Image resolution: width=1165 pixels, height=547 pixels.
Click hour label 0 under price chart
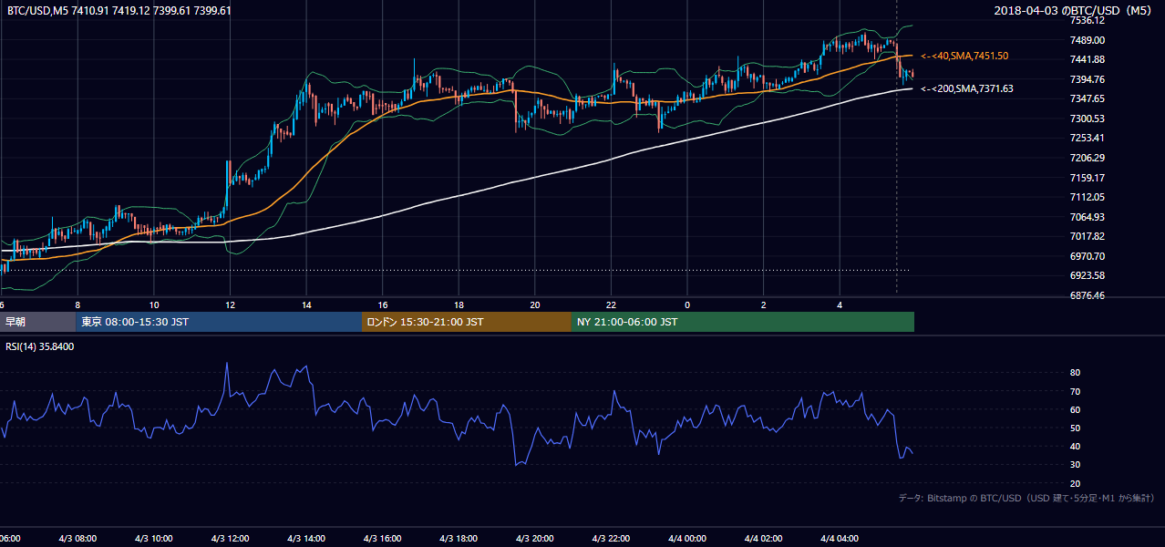(687, 304)
